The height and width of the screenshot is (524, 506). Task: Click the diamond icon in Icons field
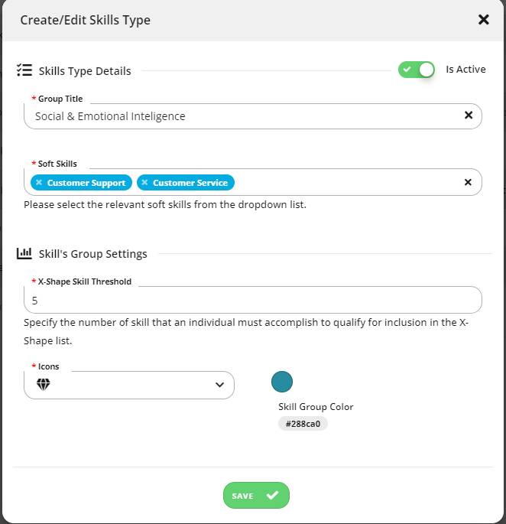point(43,385)
